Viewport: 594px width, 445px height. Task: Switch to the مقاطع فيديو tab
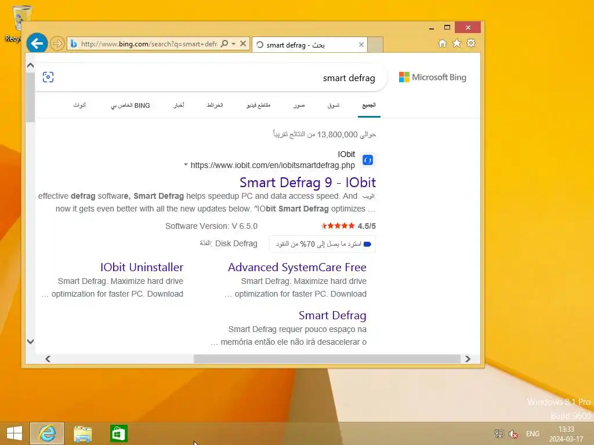(258, 105)
